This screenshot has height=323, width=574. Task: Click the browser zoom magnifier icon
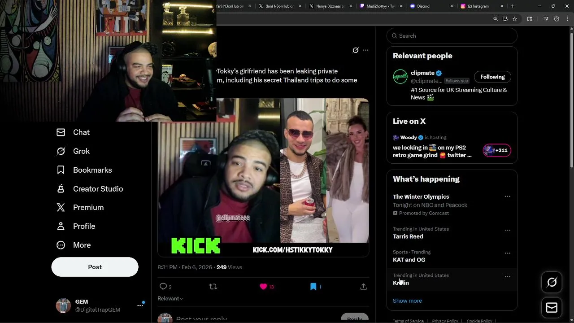[x=496, y=19]
